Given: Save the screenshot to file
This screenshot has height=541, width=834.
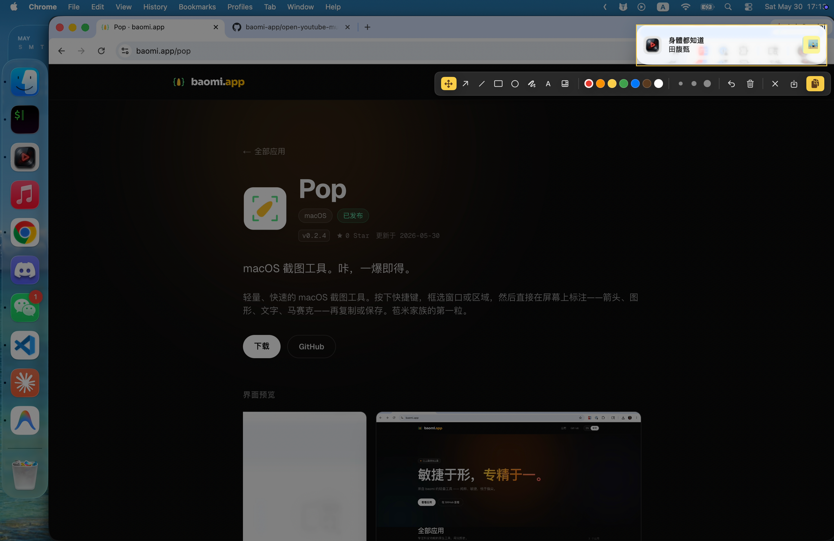Looking at the screenshot, I should pos(794,84).
